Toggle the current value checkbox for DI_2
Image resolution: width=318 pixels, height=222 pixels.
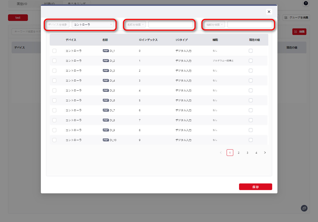tap(251, 61)
